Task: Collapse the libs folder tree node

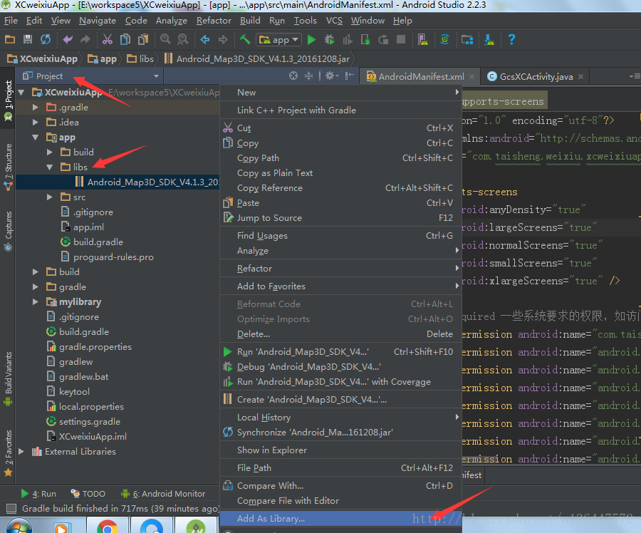Action: pyautogui.click(x=50, y=167)
